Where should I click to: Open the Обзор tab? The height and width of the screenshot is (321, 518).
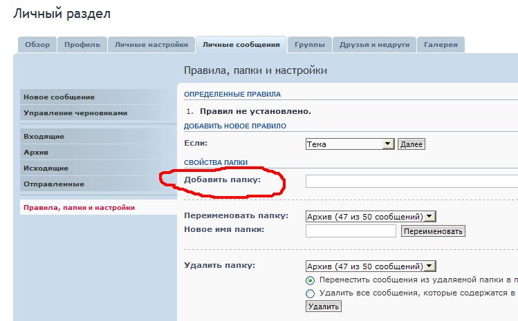tap(37, 45)
